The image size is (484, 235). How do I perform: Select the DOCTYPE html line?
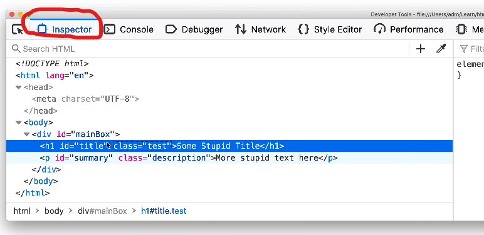52,64
